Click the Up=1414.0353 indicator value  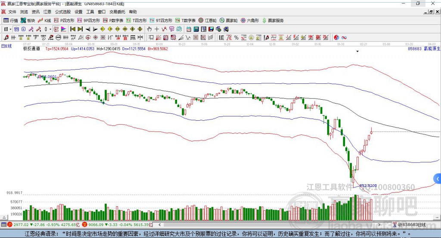82,49
